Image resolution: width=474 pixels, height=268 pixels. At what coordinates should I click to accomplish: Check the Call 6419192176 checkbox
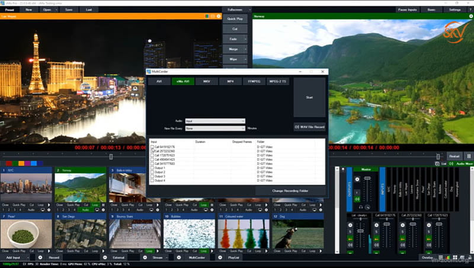(x=153, y=147)
